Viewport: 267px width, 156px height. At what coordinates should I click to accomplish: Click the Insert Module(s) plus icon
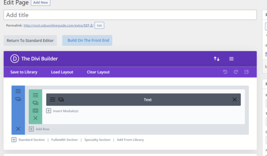48,111
